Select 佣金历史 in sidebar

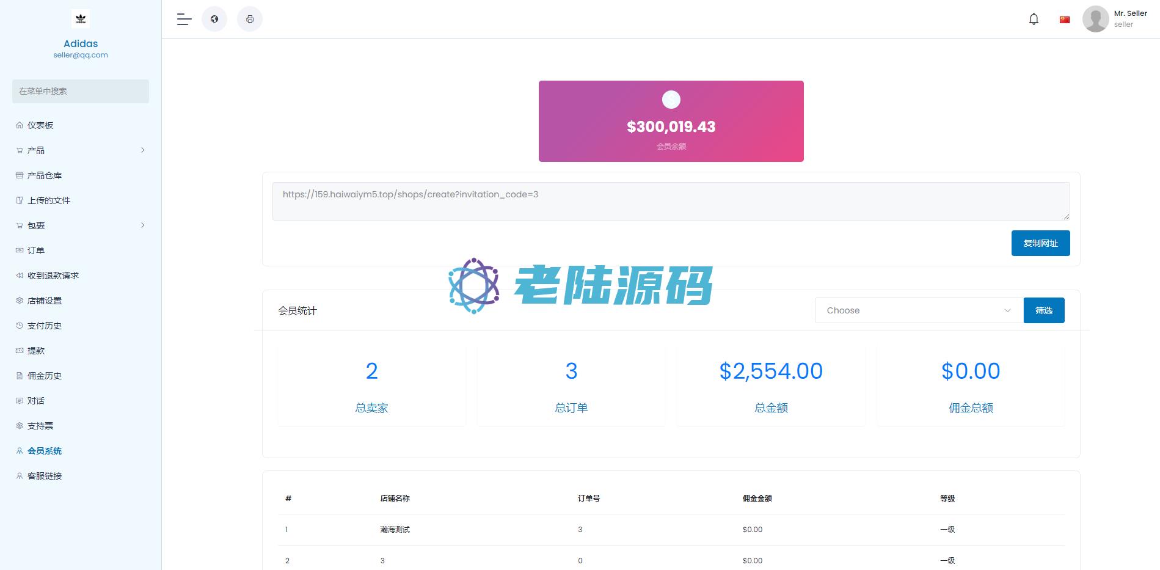point(45,376)
